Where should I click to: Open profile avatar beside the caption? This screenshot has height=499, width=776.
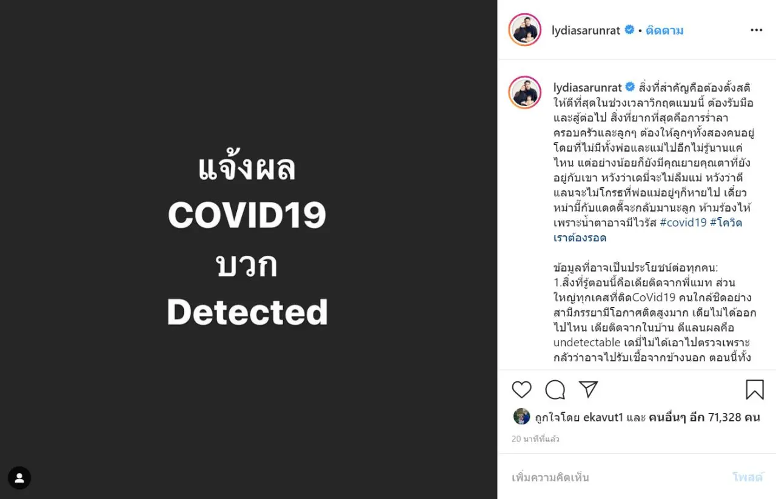pos(524,93)
